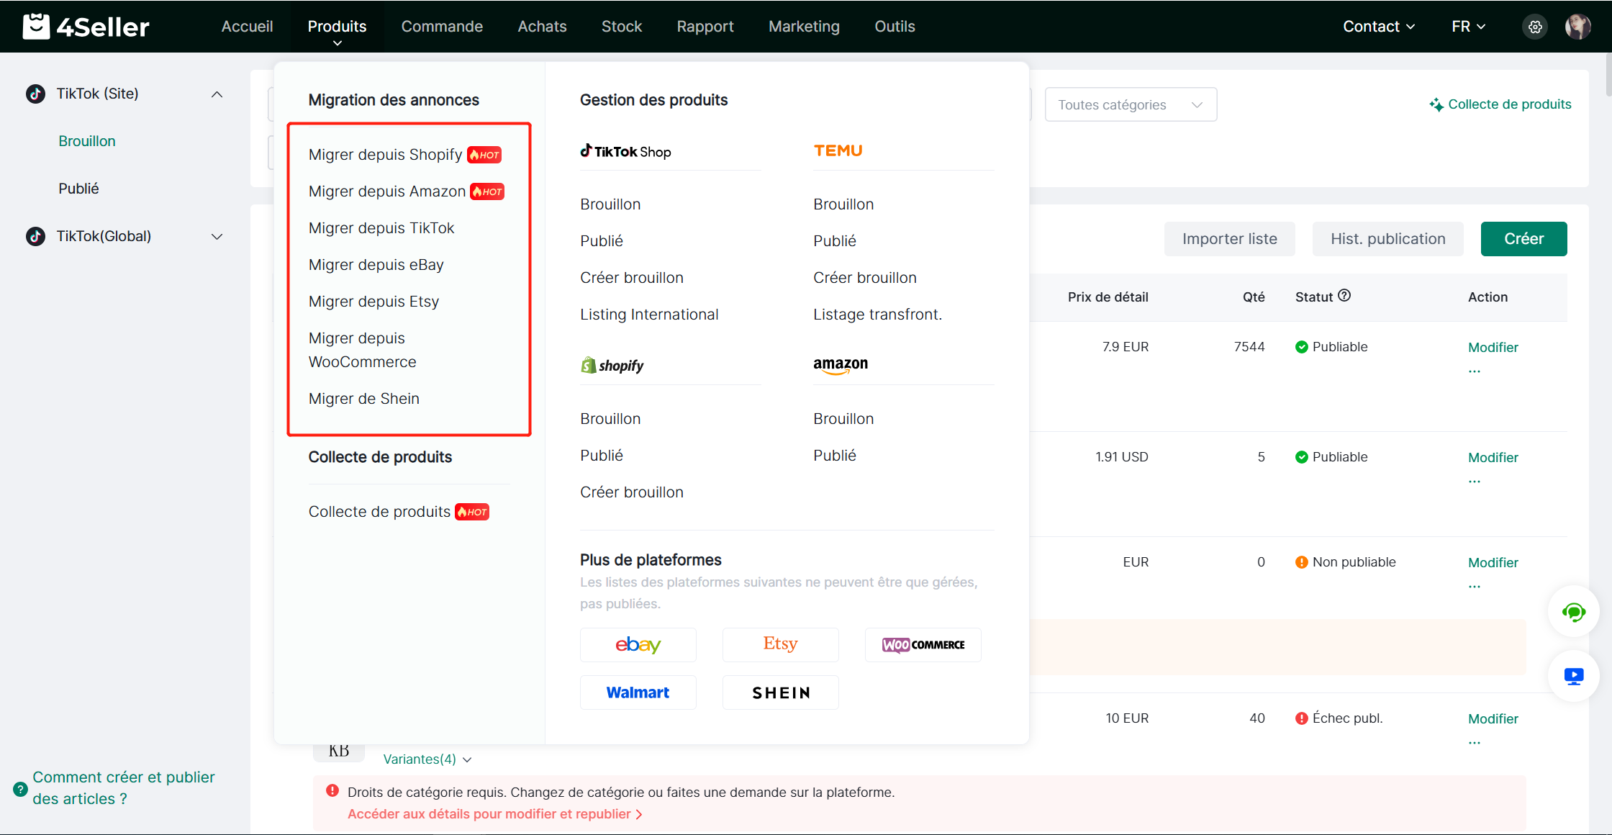1612x835 pixels.
Task: Expand the TikTok(Global) section
Action: point(217,237)
